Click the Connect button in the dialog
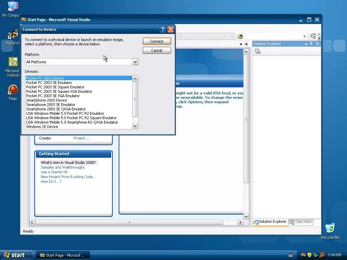347x260 pixels. pyautogui.click(x=157, y=41)
